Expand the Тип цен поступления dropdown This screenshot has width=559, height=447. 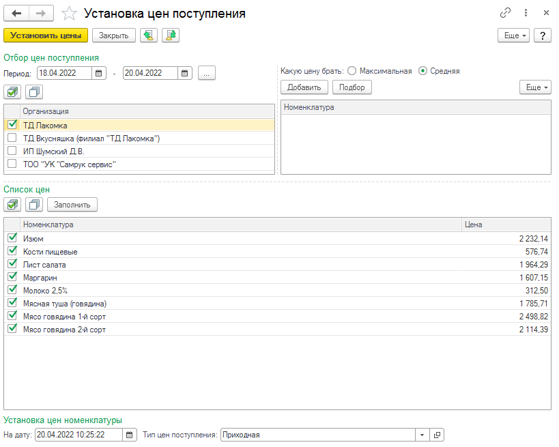click(x=422, y=435)
